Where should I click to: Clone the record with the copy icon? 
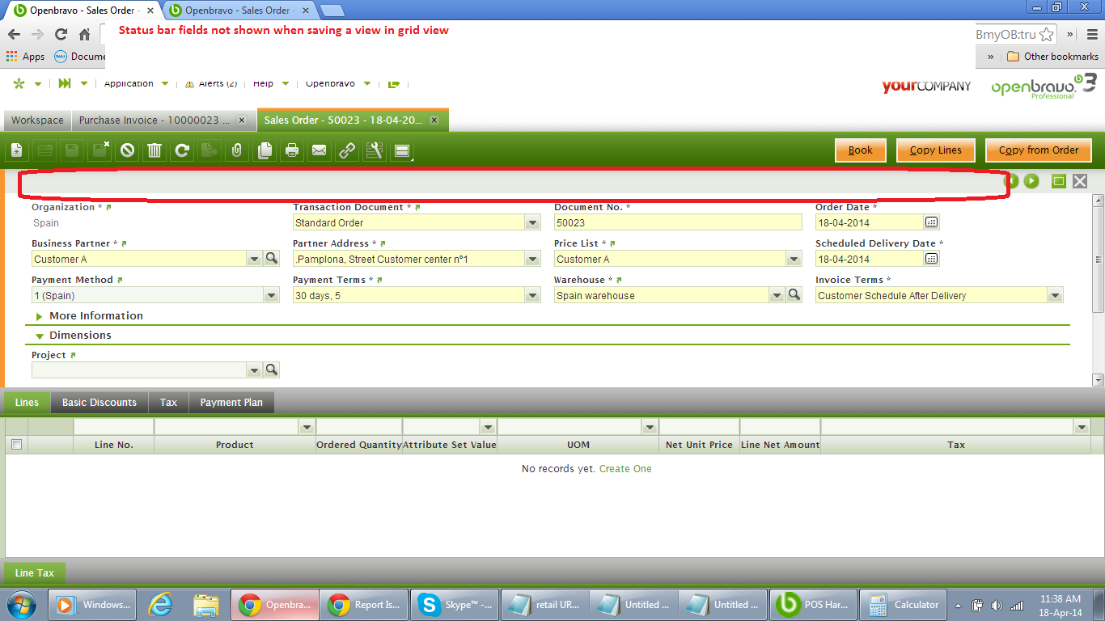pos(265,150)
